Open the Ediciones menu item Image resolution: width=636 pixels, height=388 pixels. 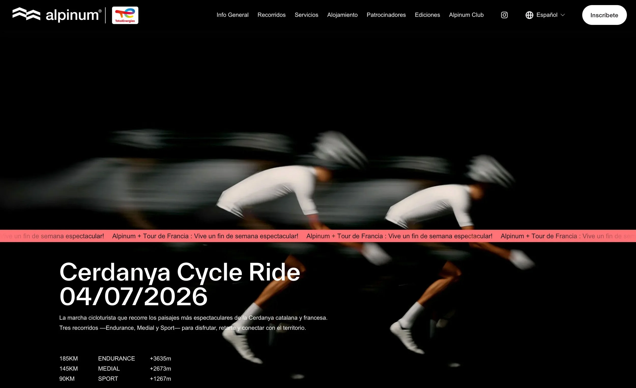pyautogui.click(x=427, y=15)
